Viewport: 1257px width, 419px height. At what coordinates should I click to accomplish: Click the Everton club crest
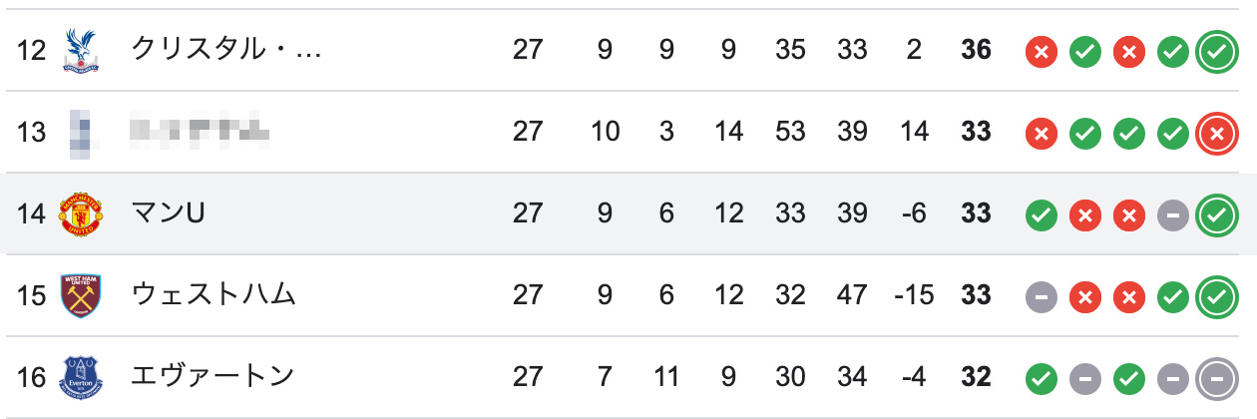point(82,377)
